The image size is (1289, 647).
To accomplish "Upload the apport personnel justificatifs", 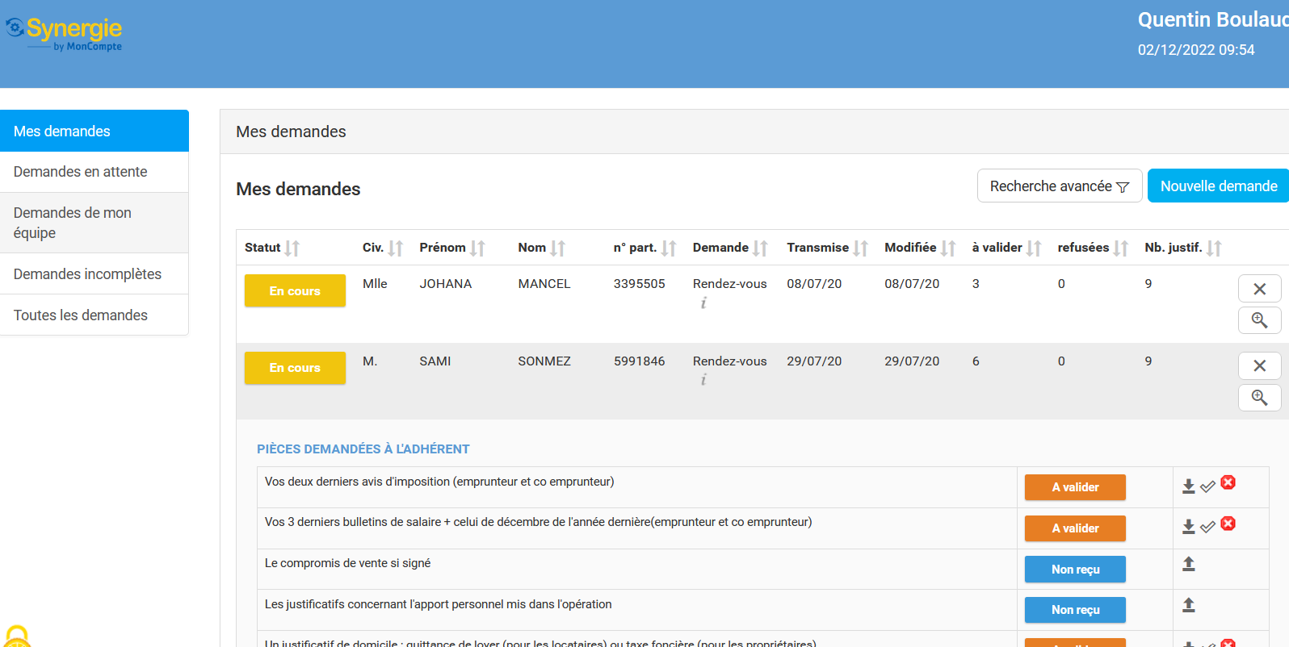I will tap(1188, 605).
